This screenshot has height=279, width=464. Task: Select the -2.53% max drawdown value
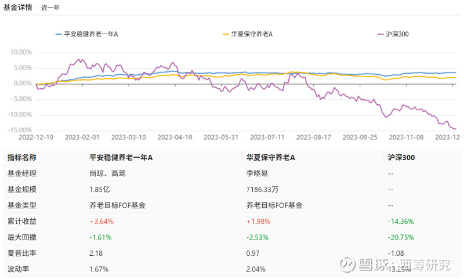click(x=258, y=237)
